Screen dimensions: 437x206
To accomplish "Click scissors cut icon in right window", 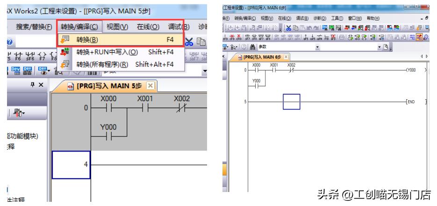I will click(x=288, y=28).
